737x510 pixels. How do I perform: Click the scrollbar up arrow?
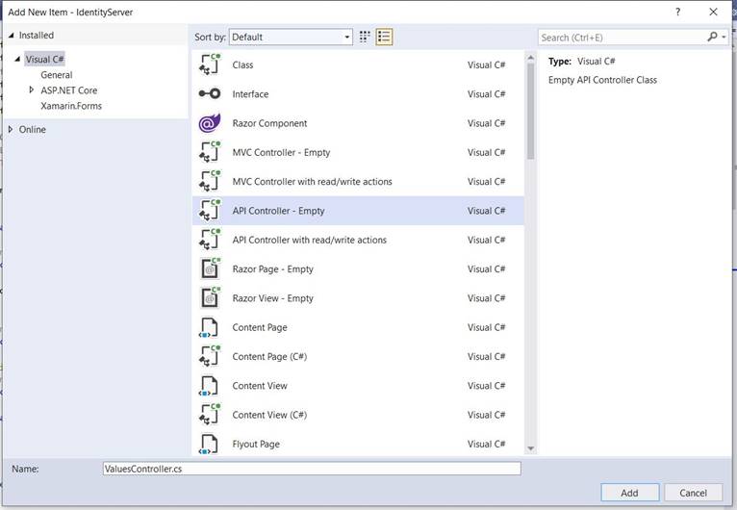[x=531, y=58]
